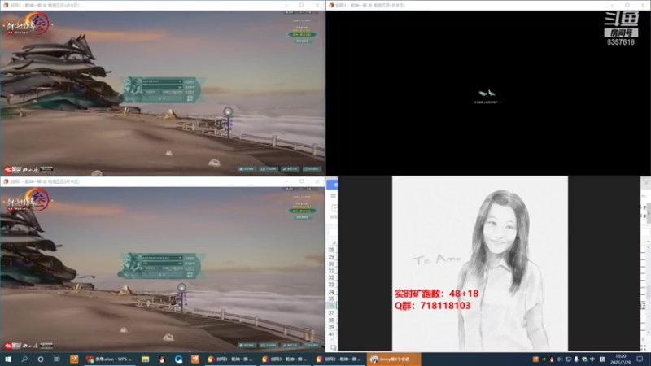Click highlighted server button in upper game
This screenshot has height=366, width=651.
[302, 34]
